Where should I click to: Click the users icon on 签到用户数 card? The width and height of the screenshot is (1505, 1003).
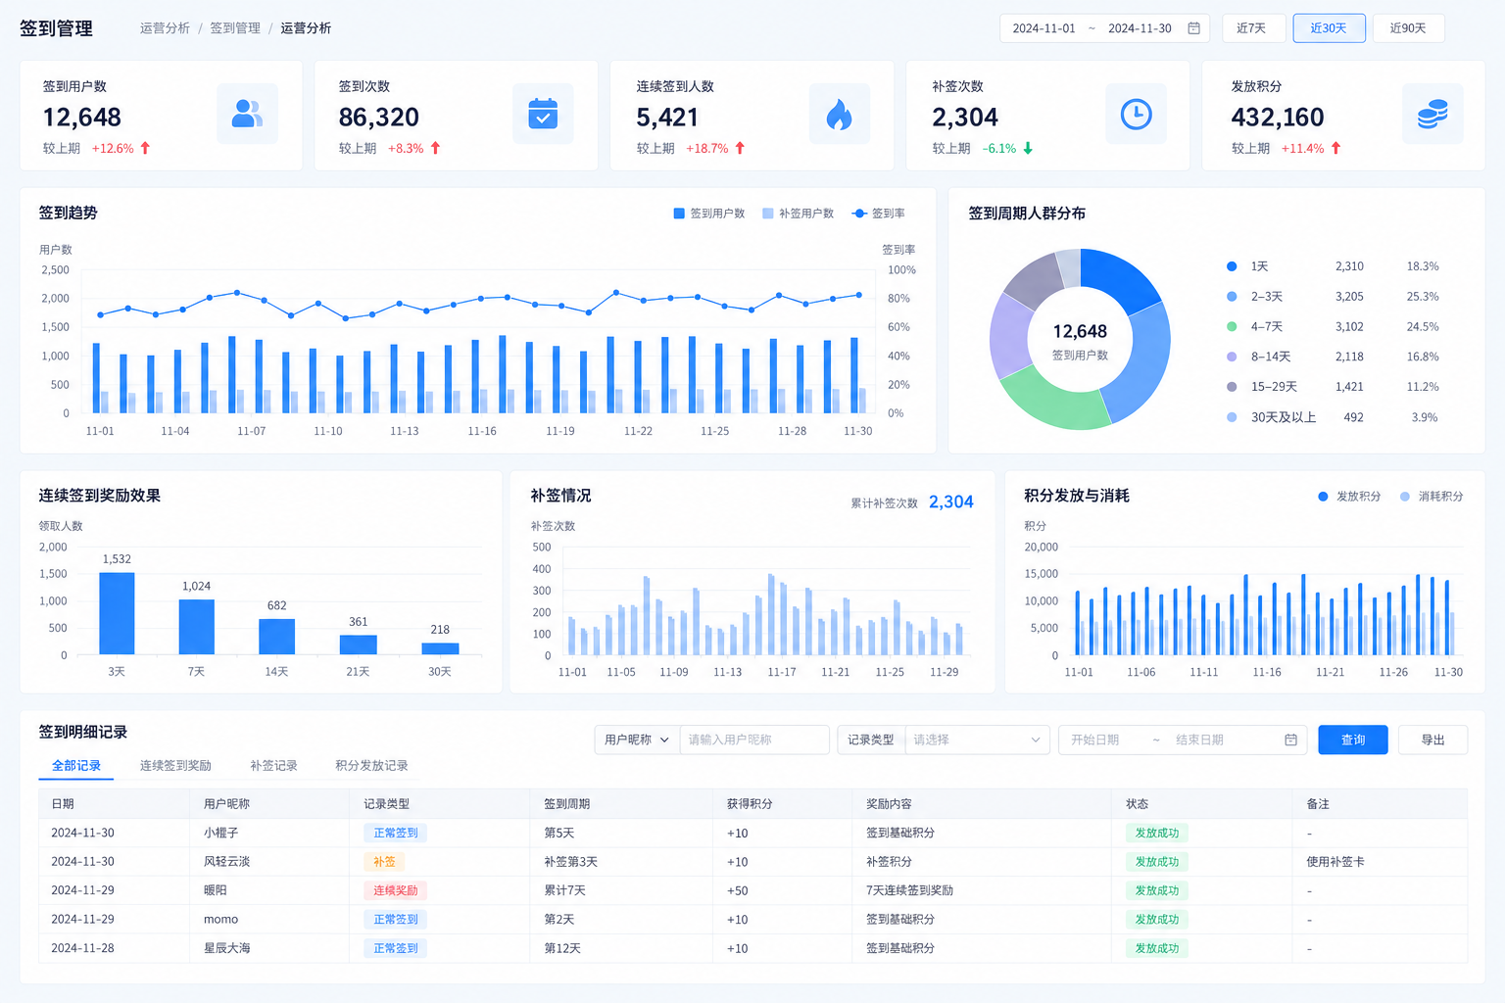pyautogui.click(x=247, y=114)
